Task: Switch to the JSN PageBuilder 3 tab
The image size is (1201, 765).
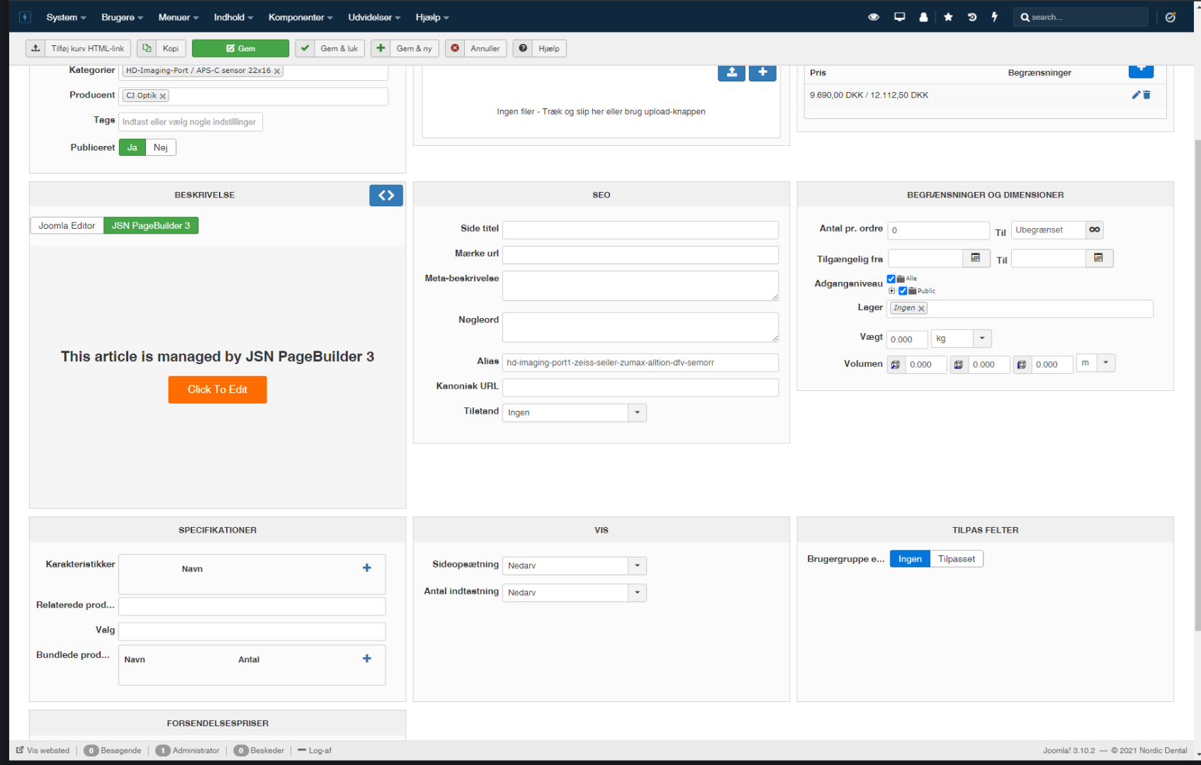Action: tap(151, 226)
